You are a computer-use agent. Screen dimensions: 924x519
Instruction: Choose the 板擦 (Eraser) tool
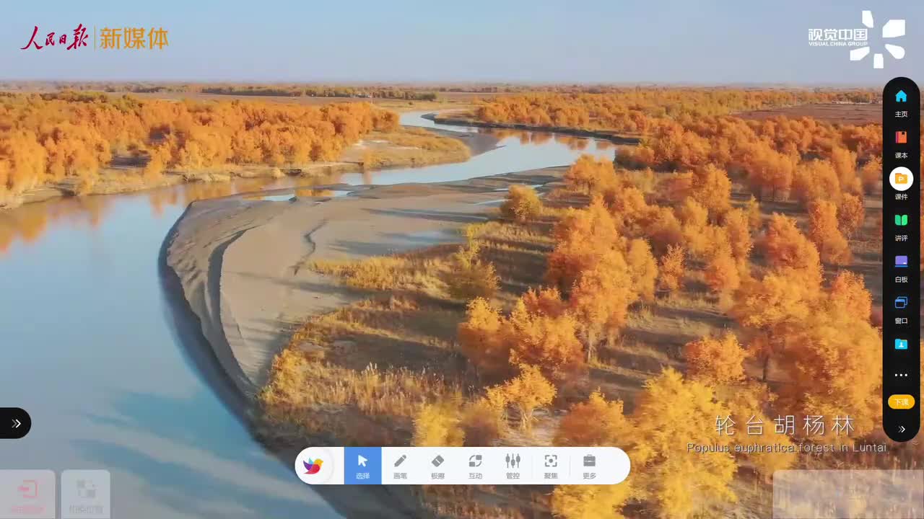point(437,466)
